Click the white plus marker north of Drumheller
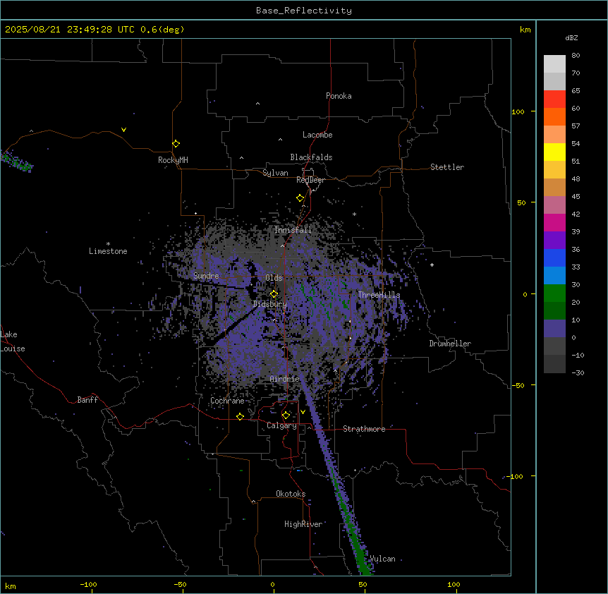 (432, 265)
